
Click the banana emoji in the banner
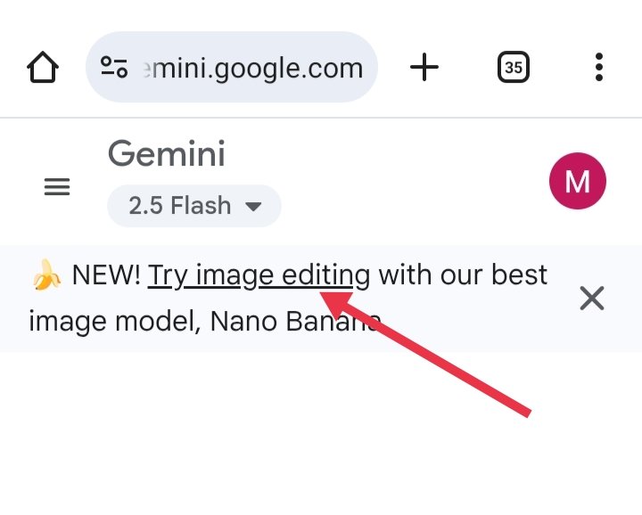click(46, 274)
